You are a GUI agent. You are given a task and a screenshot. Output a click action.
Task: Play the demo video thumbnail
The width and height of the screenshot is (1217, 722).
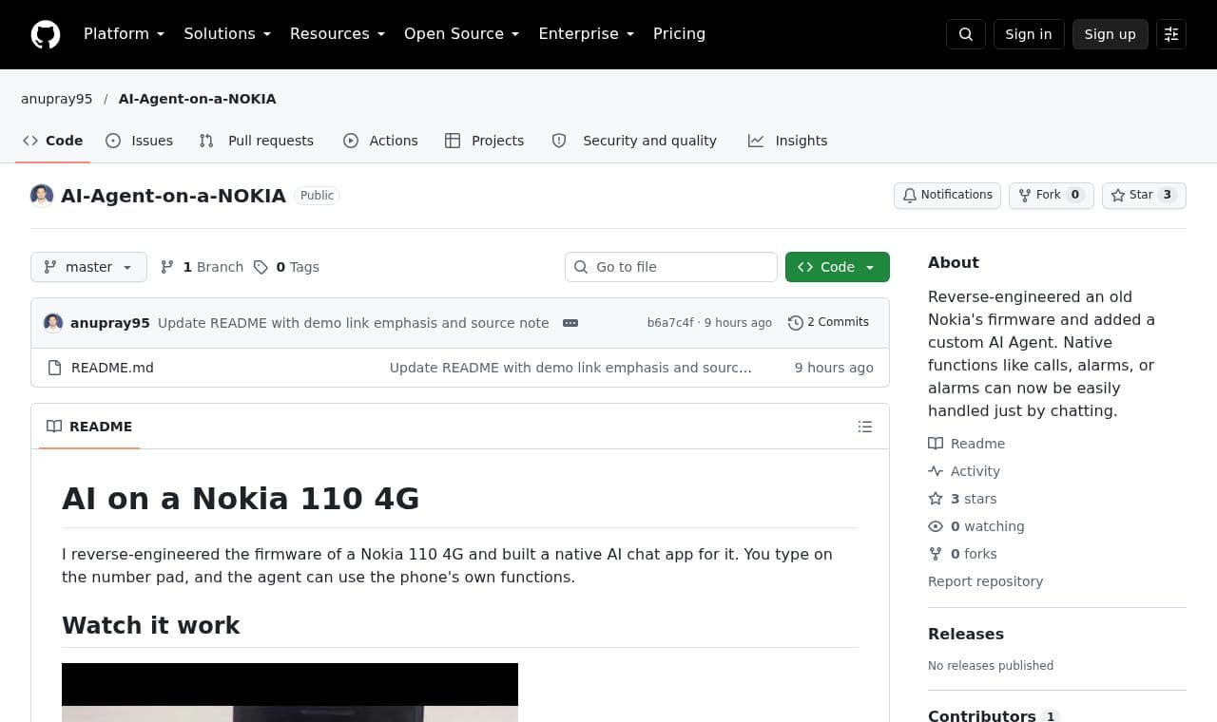290,693
